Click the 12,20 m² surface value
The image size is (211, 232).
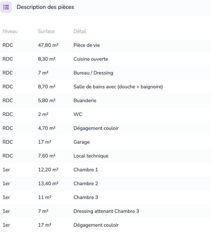pos(48,170)
